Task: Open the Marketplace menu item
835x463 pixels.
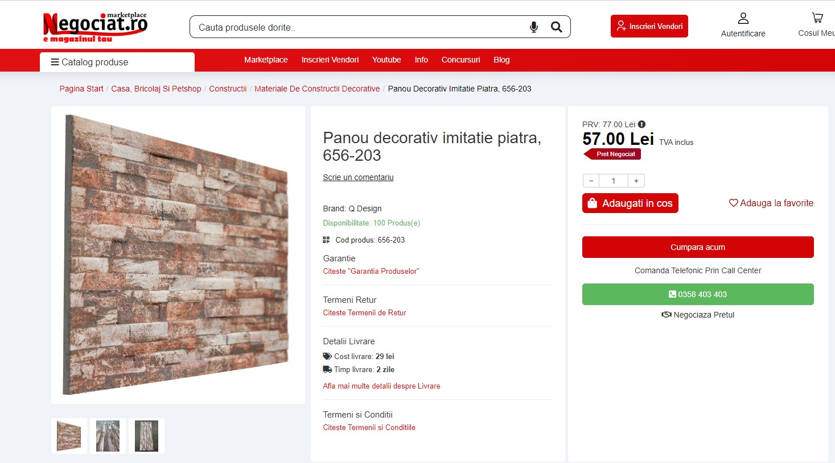Action: tap(266, 60)
